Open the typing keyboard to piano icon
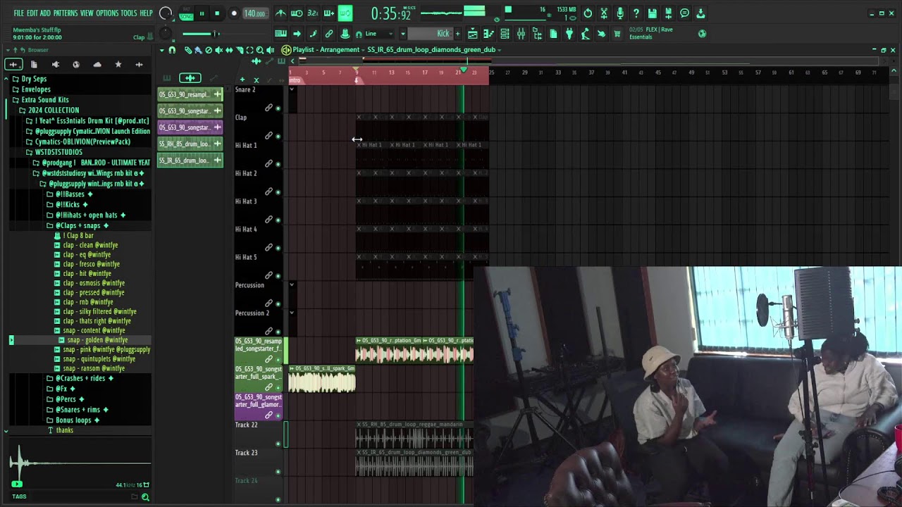Viewport: 902px width, 507px height. coord(280,34)
